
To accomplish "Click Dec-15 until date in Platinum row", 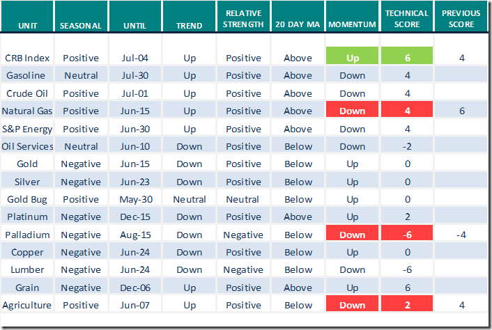I will click(x=135, y=217).
